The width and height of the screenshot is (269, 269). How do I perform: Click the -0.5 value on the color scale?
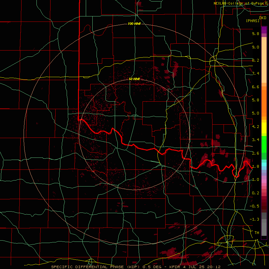[x=254, y=206]
